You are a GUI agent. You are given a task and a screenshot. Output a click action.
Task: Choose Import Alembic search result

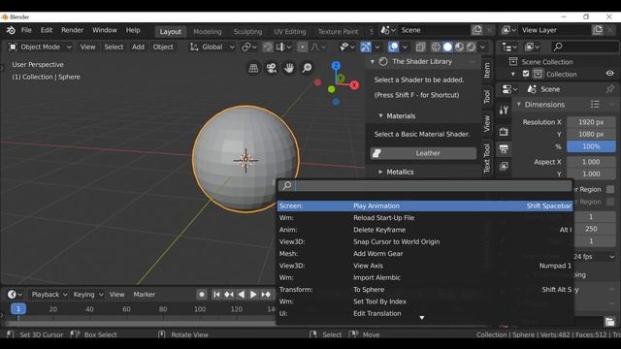click(x=425, y=278)
